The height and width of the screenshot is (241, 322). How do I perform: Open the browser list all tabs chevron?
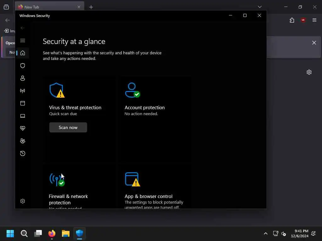[260, 7]
